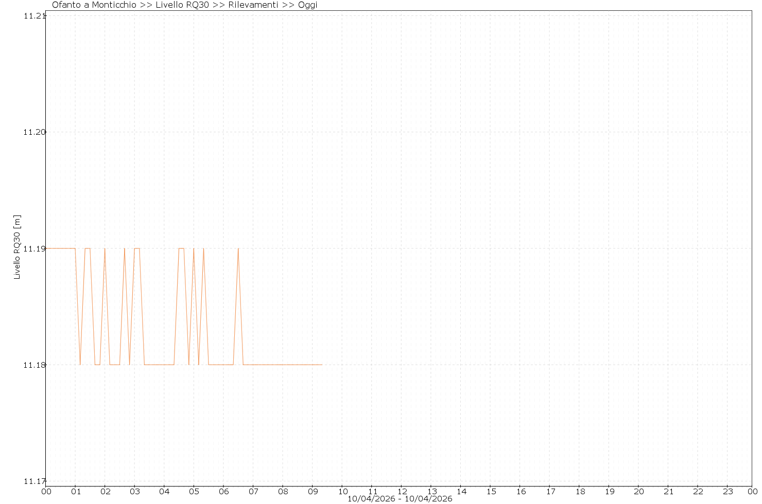Click the 11.20 y-axis tick label

34,132
